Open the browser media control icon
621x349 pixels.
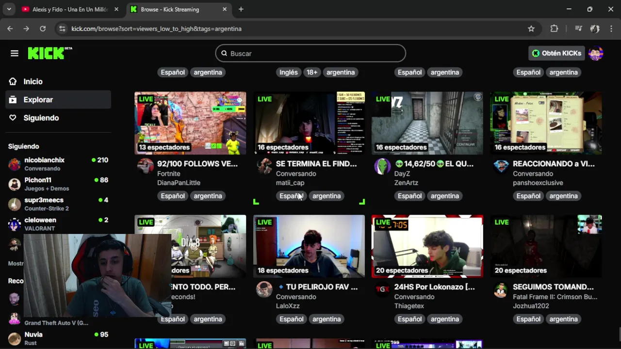[578, 29]
